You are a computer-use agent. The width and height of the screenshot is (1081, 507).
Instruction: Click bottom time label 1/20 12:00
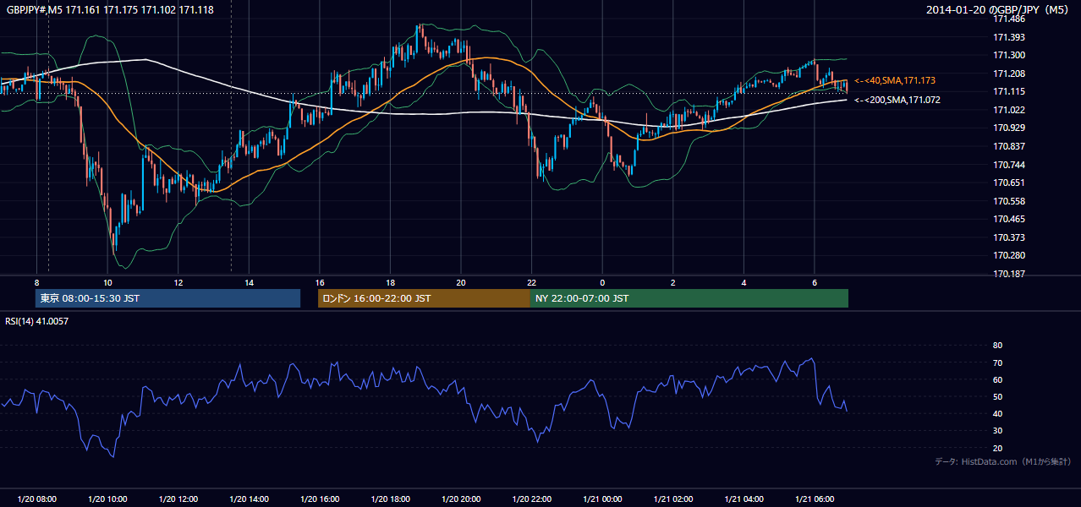click(178, 499)
